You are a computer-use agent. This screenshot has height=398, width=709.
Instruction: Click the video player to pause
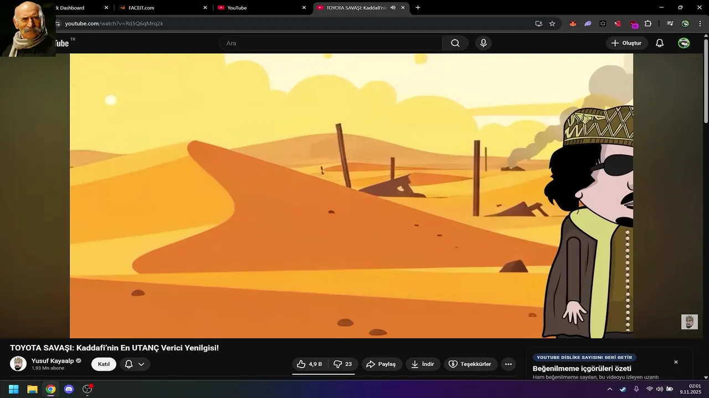[351, 196]
